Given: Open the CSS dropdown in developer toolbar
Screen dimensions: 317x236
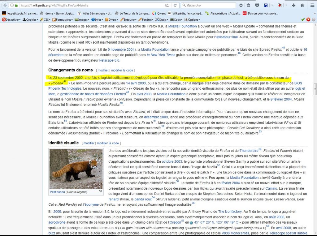Looking at the screenshot, I should coord(45,19).
